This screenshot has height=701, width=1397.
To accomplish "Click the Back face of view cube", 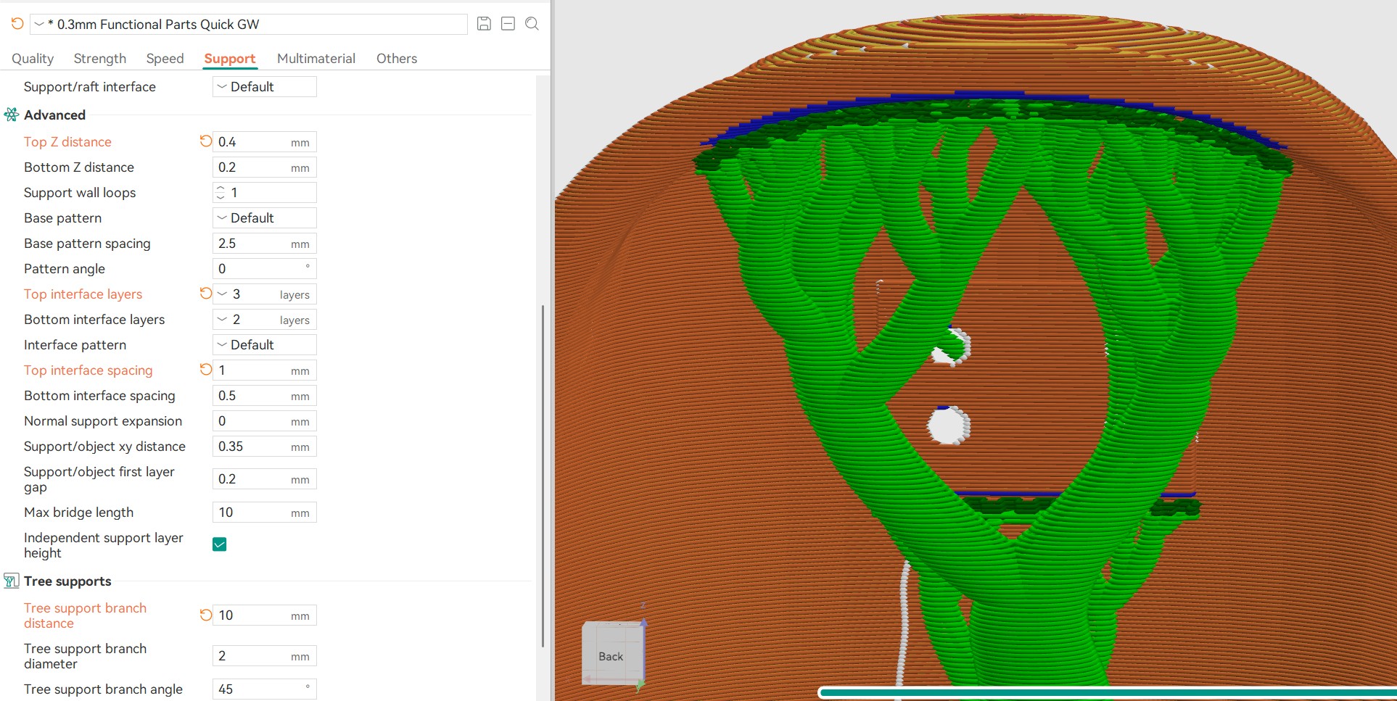I will point(611,655).
